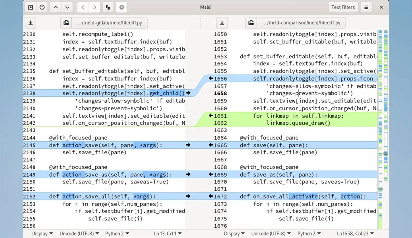Click the copy/merge squares icon in header
This screenshot has width=412, height=238.
point(108,7)
